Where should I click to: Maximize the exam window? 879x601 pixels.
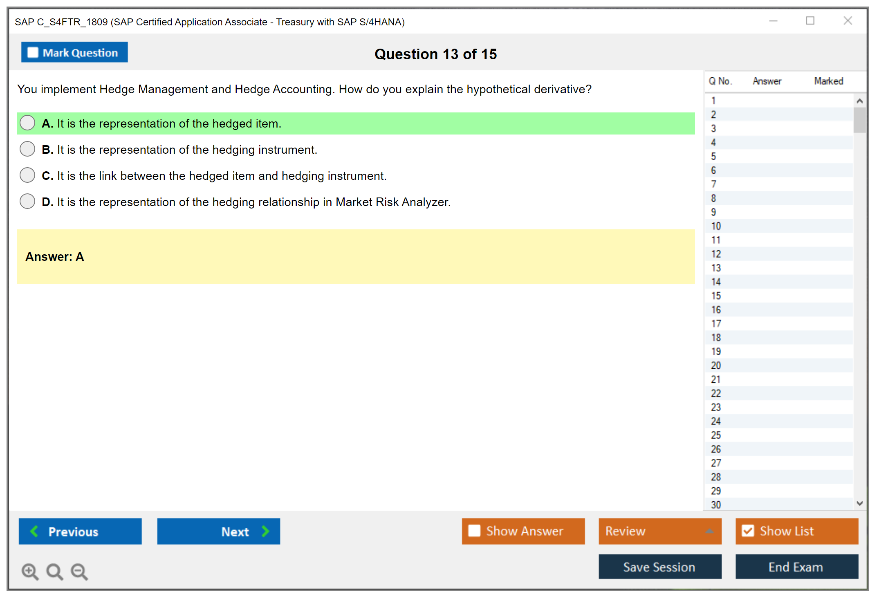click(810, 21)
